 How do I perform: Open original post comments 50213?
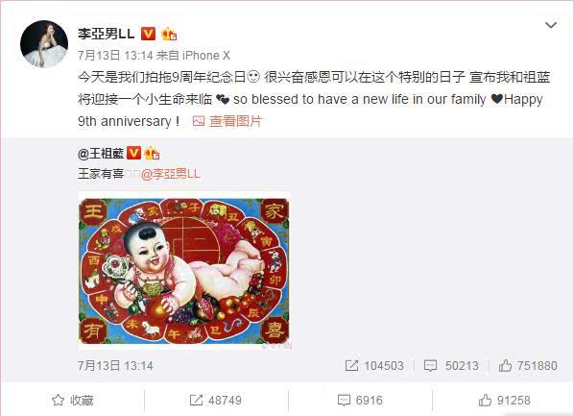pos(451,365)
